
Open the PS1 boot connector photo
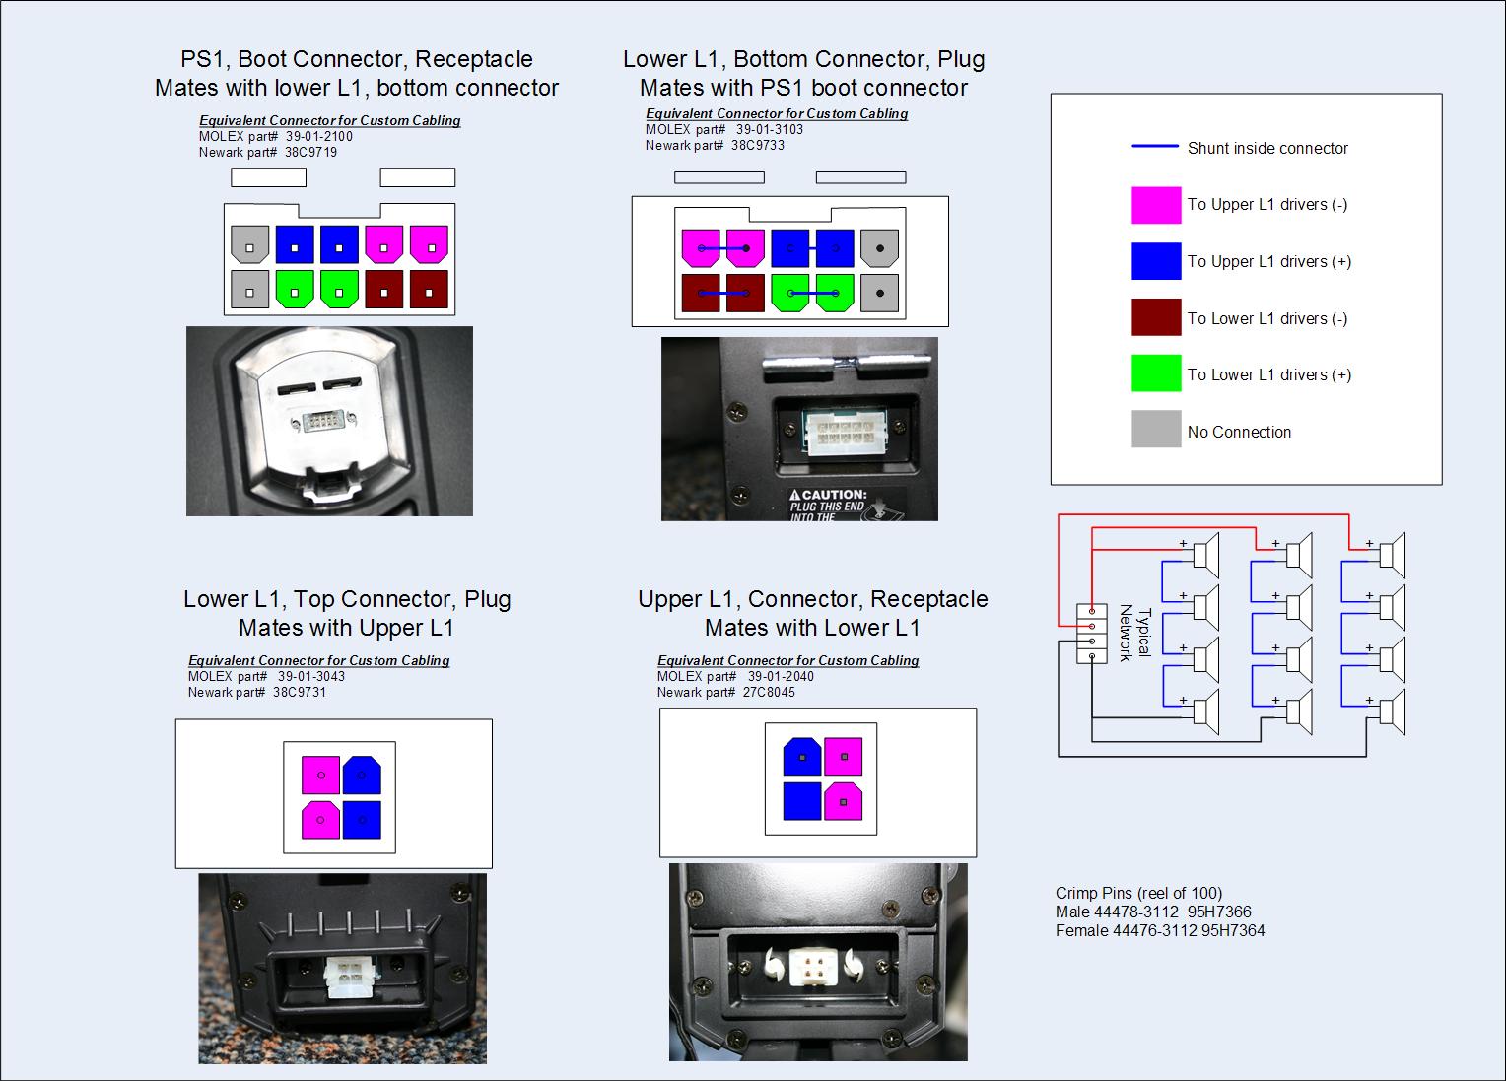[329, 421]
